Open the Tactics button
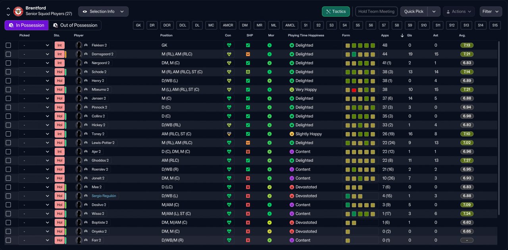This screenshot has height=250, width=508. coord(336,11)
